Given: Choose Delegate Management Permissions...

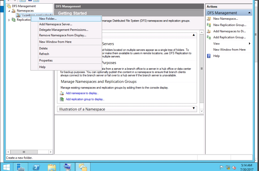Looking at the screenshot, I should (66, 30).
